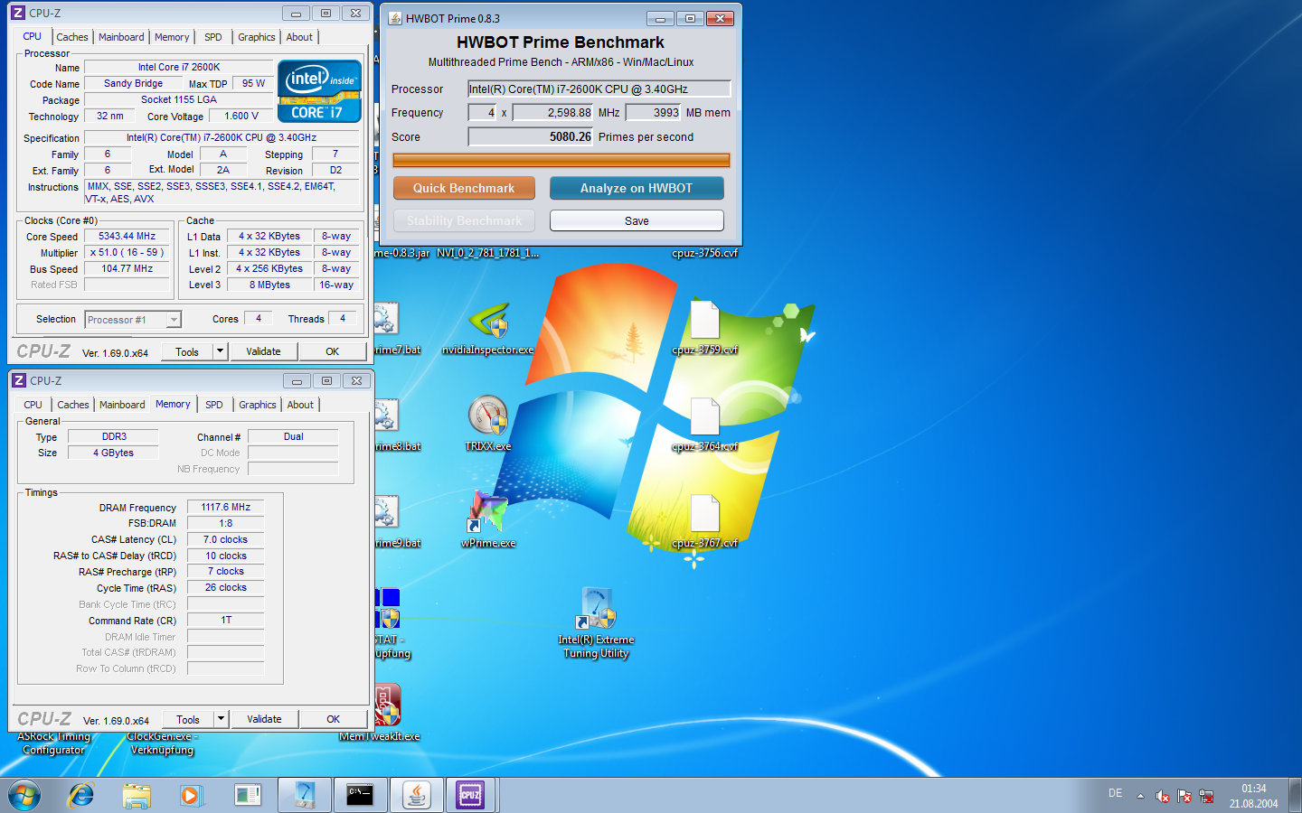Launch TRIXX.exe from the desktop

(488, 424)
